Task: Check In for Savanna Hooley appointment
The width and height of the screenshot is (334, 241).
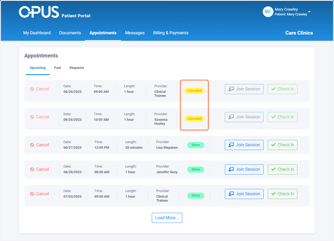Action: point(283,117)
